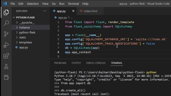The height and width of the screenshot is (96, 171).
Task: Click the 'False' value on line 6
Action: tap(150, 43)
